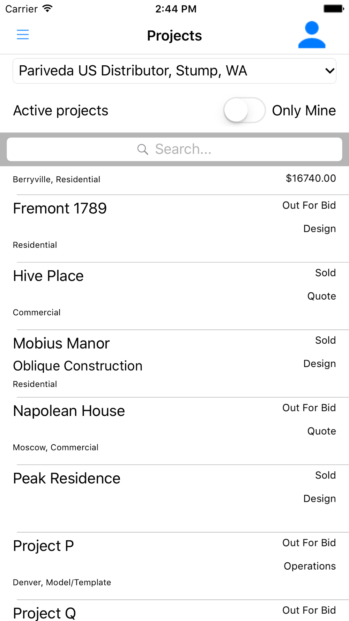Select the Mobius Manor project

174,363
